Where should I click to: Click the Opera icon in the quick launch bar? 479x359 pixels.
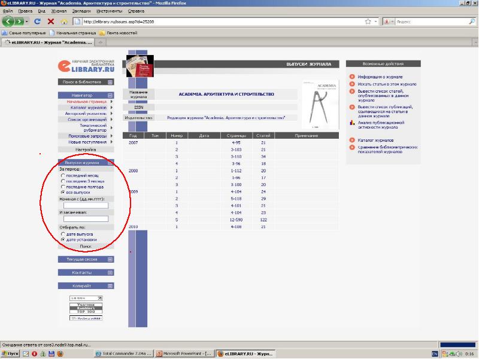click(x=34, y=354)
